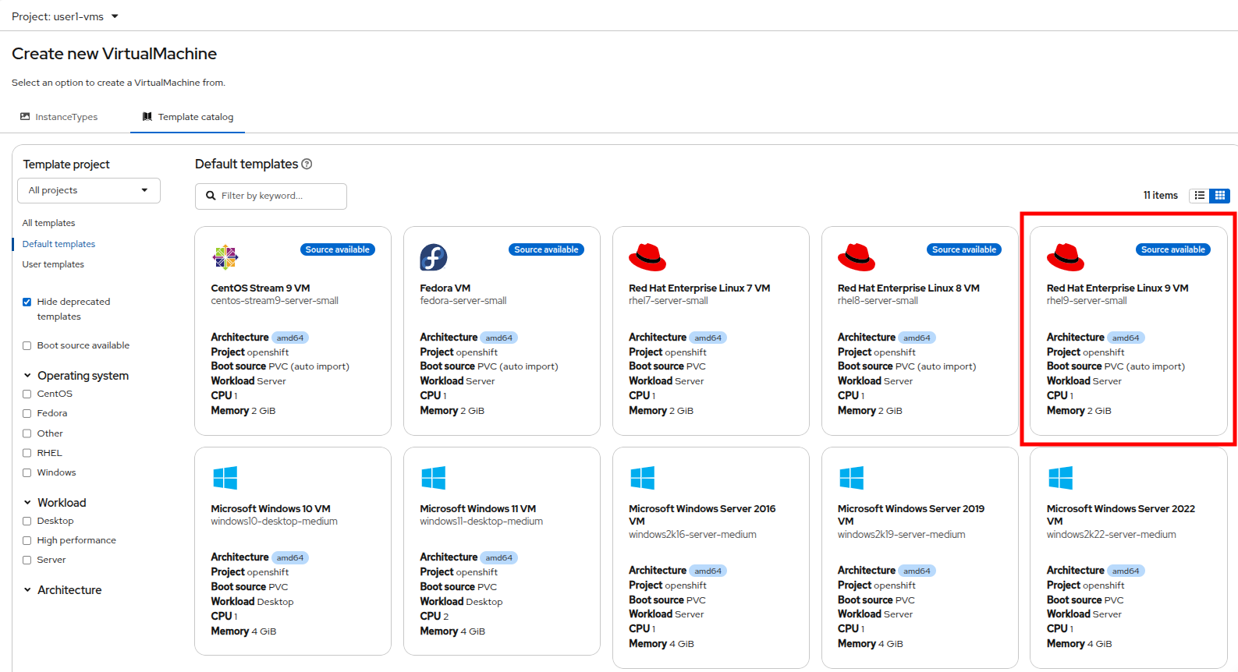1238x672 pixels.
Task: Switch to grid view icon
Action: click(x=1219, y=196)
